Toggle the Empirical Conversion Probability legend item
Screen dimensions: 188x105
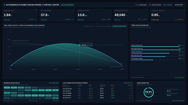[103, 26]
